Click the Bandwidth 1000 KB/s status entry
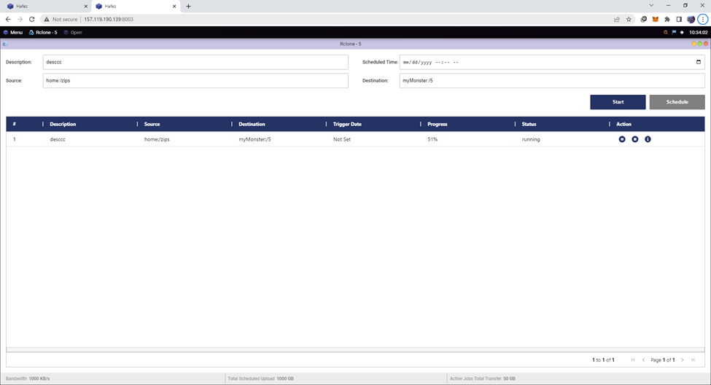The image size is (711, 385). coord(28,378)
